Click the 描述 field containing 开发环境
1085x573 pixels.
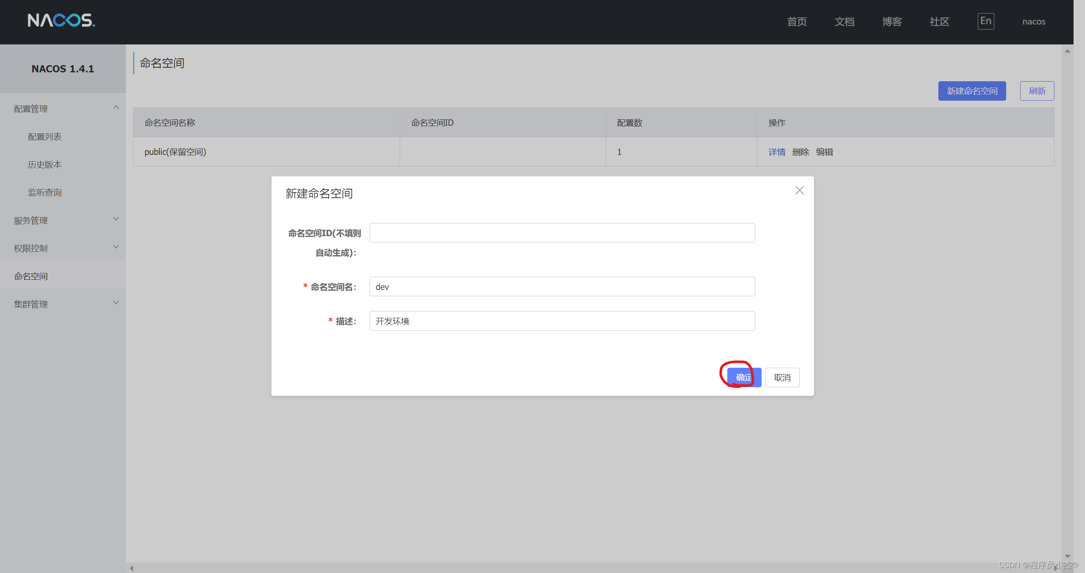pos(562,321)
